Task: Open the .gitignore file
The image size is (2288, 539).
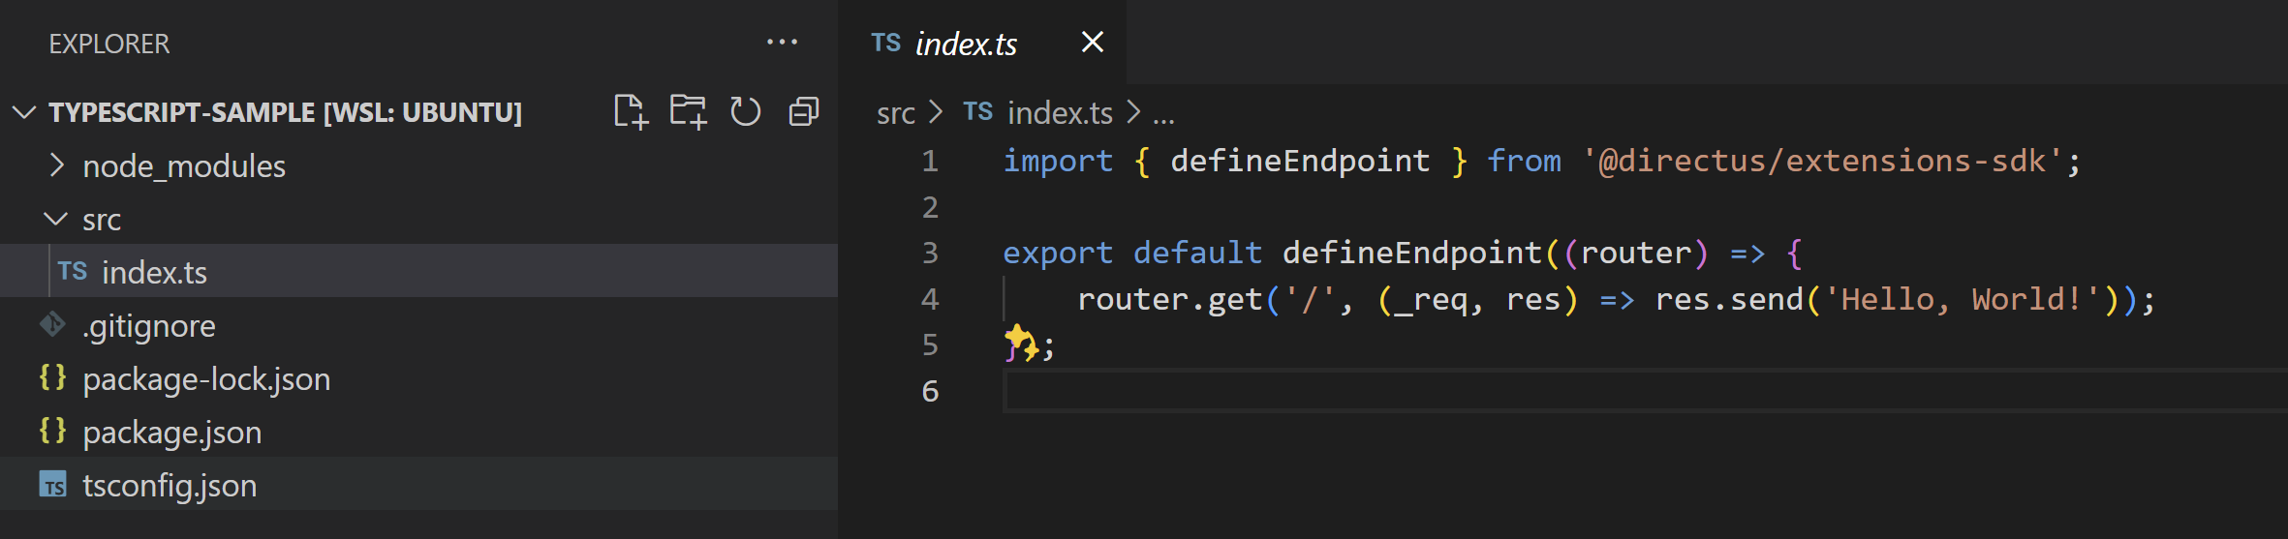Action: click(418, 325)
